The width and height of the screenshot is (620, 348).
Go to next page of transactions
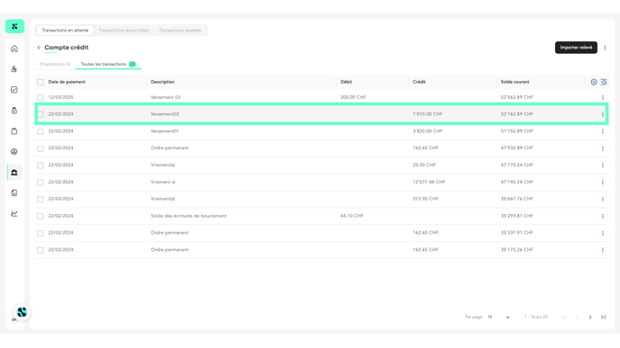(590, 317)
